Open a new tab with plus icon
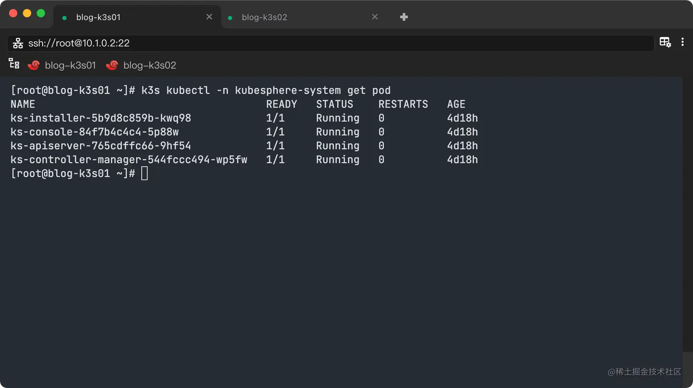693x388 pixels. pyautogui.click(x=404, y=17)
